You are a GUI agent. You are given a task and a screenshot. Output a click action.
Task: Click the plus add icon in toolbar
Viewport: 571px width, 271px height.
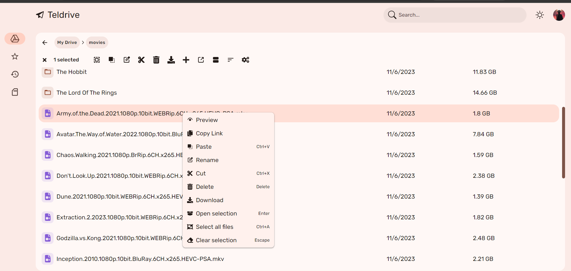(x=186, y=60)
